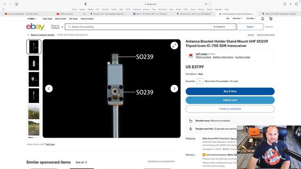
Task: Select the third product thumbnail
Action: click(34, 79)
